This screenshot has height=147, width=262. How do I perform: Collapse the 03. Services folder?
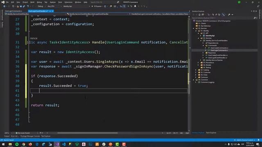tap(194, 28)
